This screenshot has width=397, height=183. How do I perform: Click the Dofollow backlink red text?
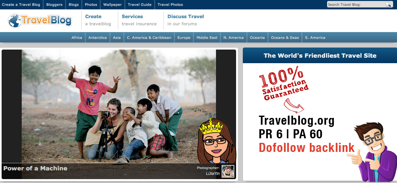click(307, 148)
